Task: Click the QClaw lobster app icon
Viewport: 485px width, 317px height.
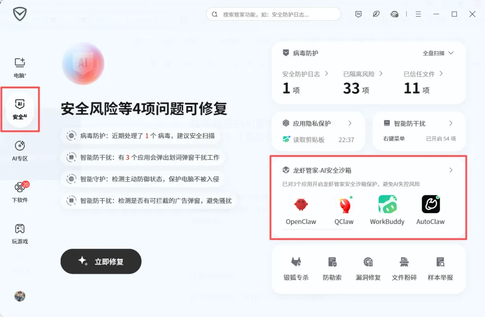Action: [x=344, y=204]
